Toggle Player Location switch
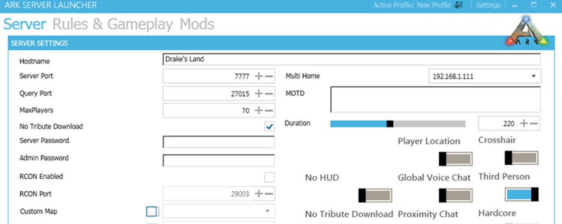The width and height of the screenshot is (562, 224). pos(455,159)
